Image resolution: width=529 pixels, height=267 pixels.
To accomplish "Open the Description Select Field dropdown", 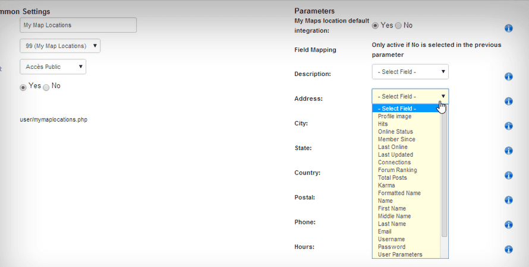I will coord(410,72).
